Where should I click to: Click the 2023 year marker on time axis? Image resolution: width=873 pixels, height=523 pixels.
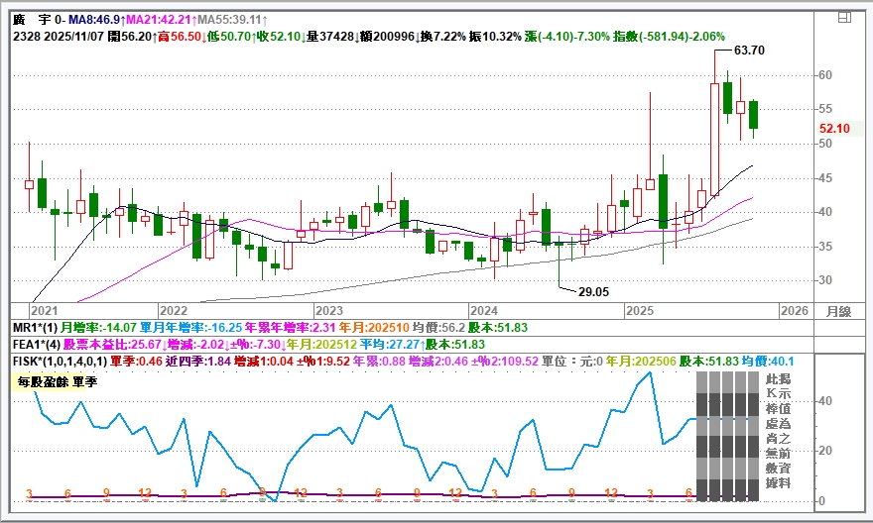(328, 311)
